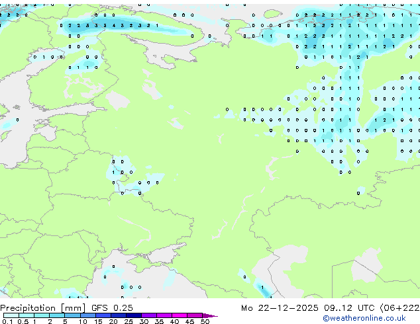Click the '25' legend label
The width and height of the screenshot is (420, 324).
click(129, 321)
